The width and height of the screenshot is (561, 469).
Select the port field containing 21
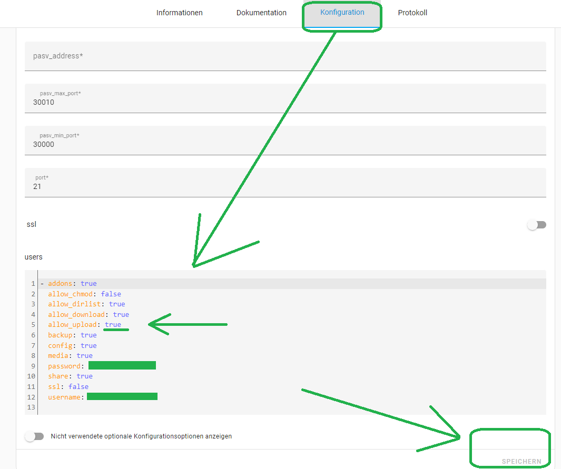pos(211,183)
